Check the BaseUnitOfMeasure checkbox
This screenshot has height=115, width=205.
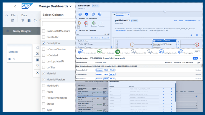click(x=43, y=31)
